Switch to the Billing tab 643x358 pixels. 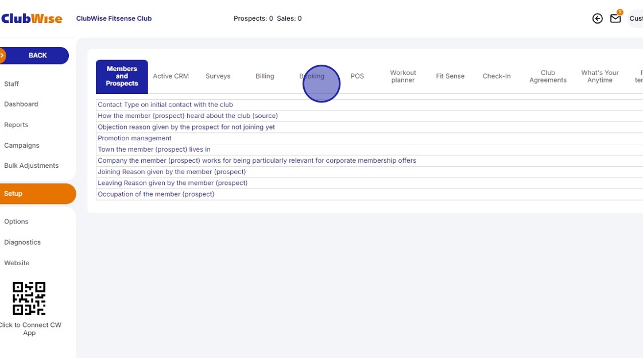(265, 76)
